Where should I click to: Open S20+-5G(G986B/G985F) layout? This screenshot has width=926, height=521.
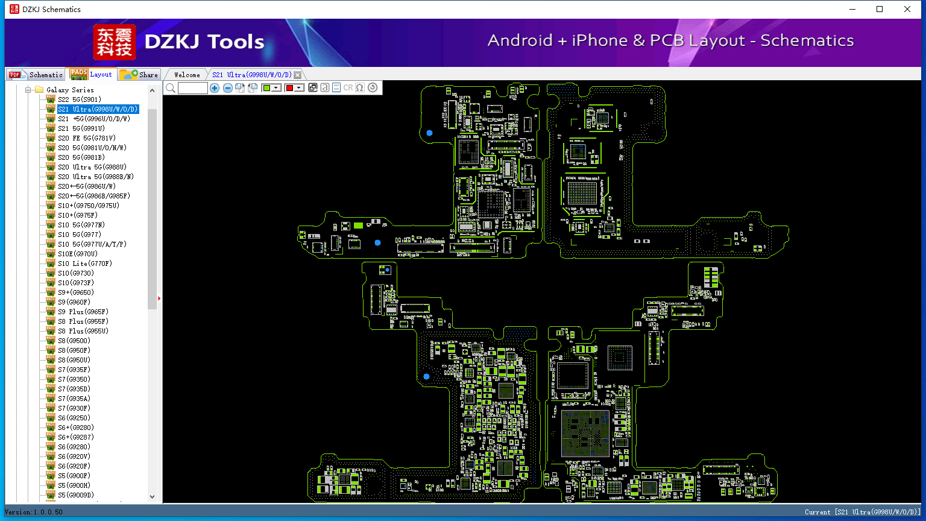(94, 196)
